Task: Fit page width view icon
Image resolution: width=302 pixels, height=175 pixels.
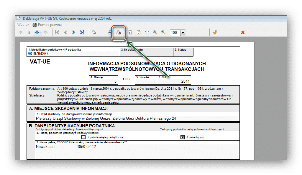Action: [x=130, y=32]
